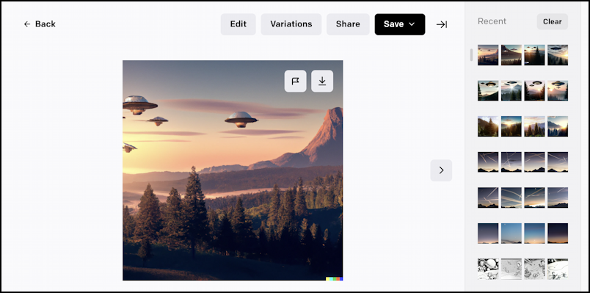Click the back arrow icon
This screenshot has width=590, height=293.
point(27,24)
